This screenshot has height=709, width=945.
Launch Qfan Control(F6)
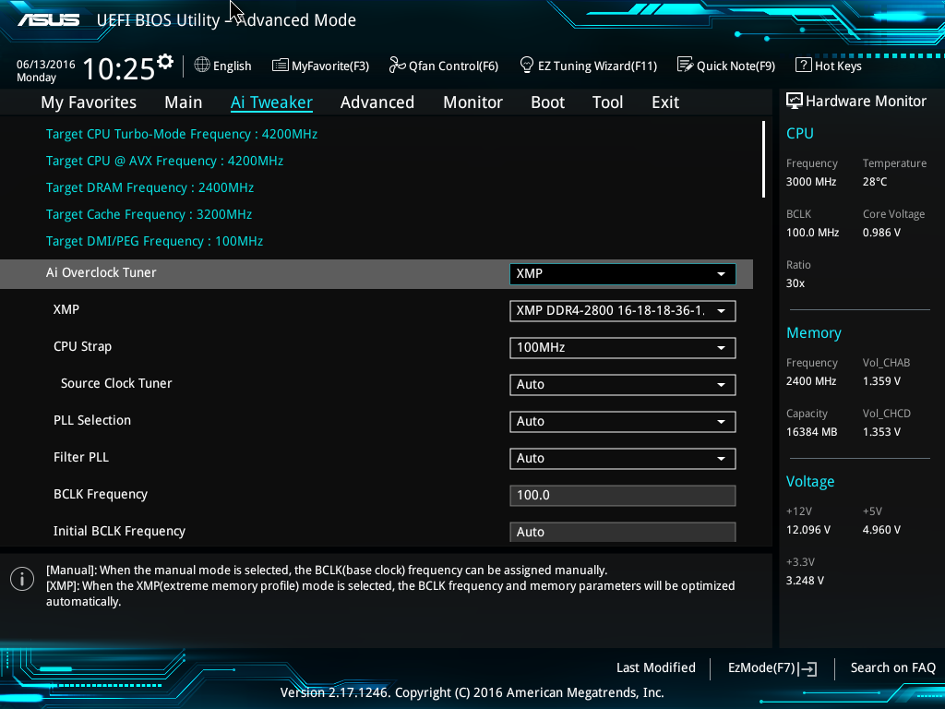(x=444, y=66)
